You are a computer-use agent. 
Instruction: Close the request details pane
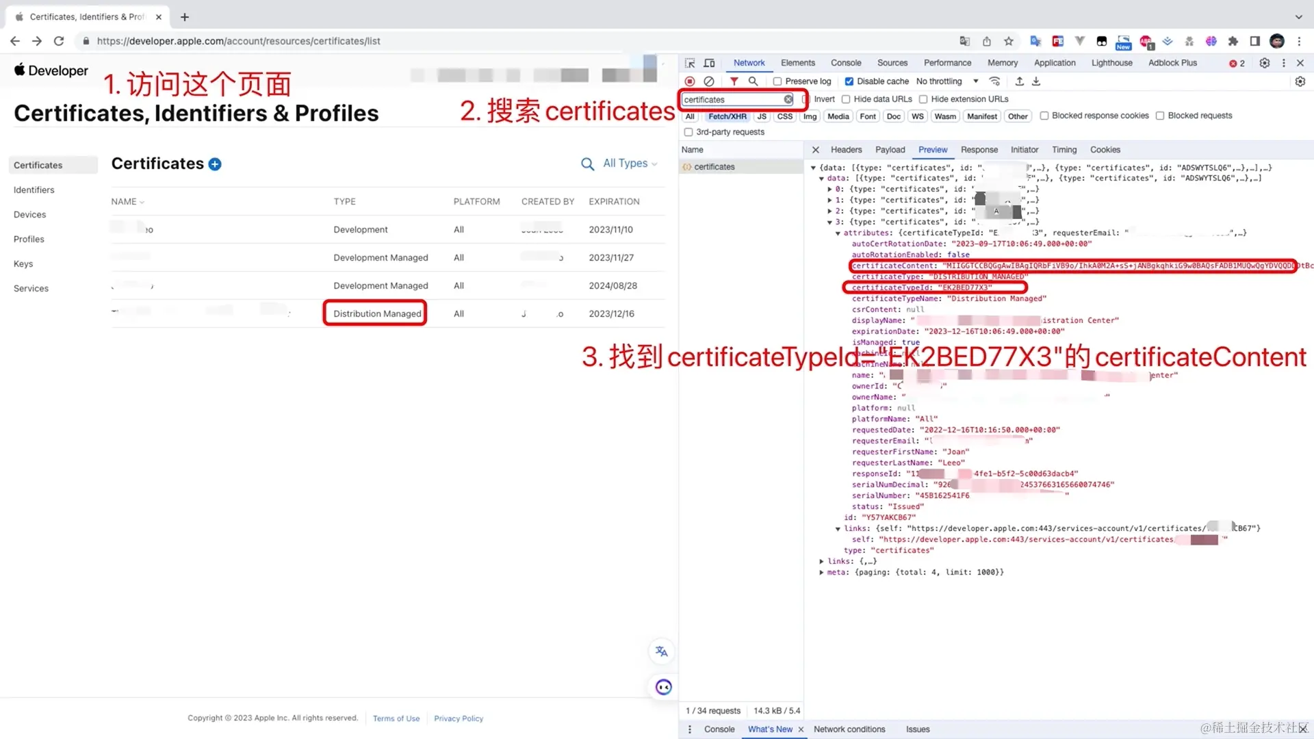coord(816,150)
